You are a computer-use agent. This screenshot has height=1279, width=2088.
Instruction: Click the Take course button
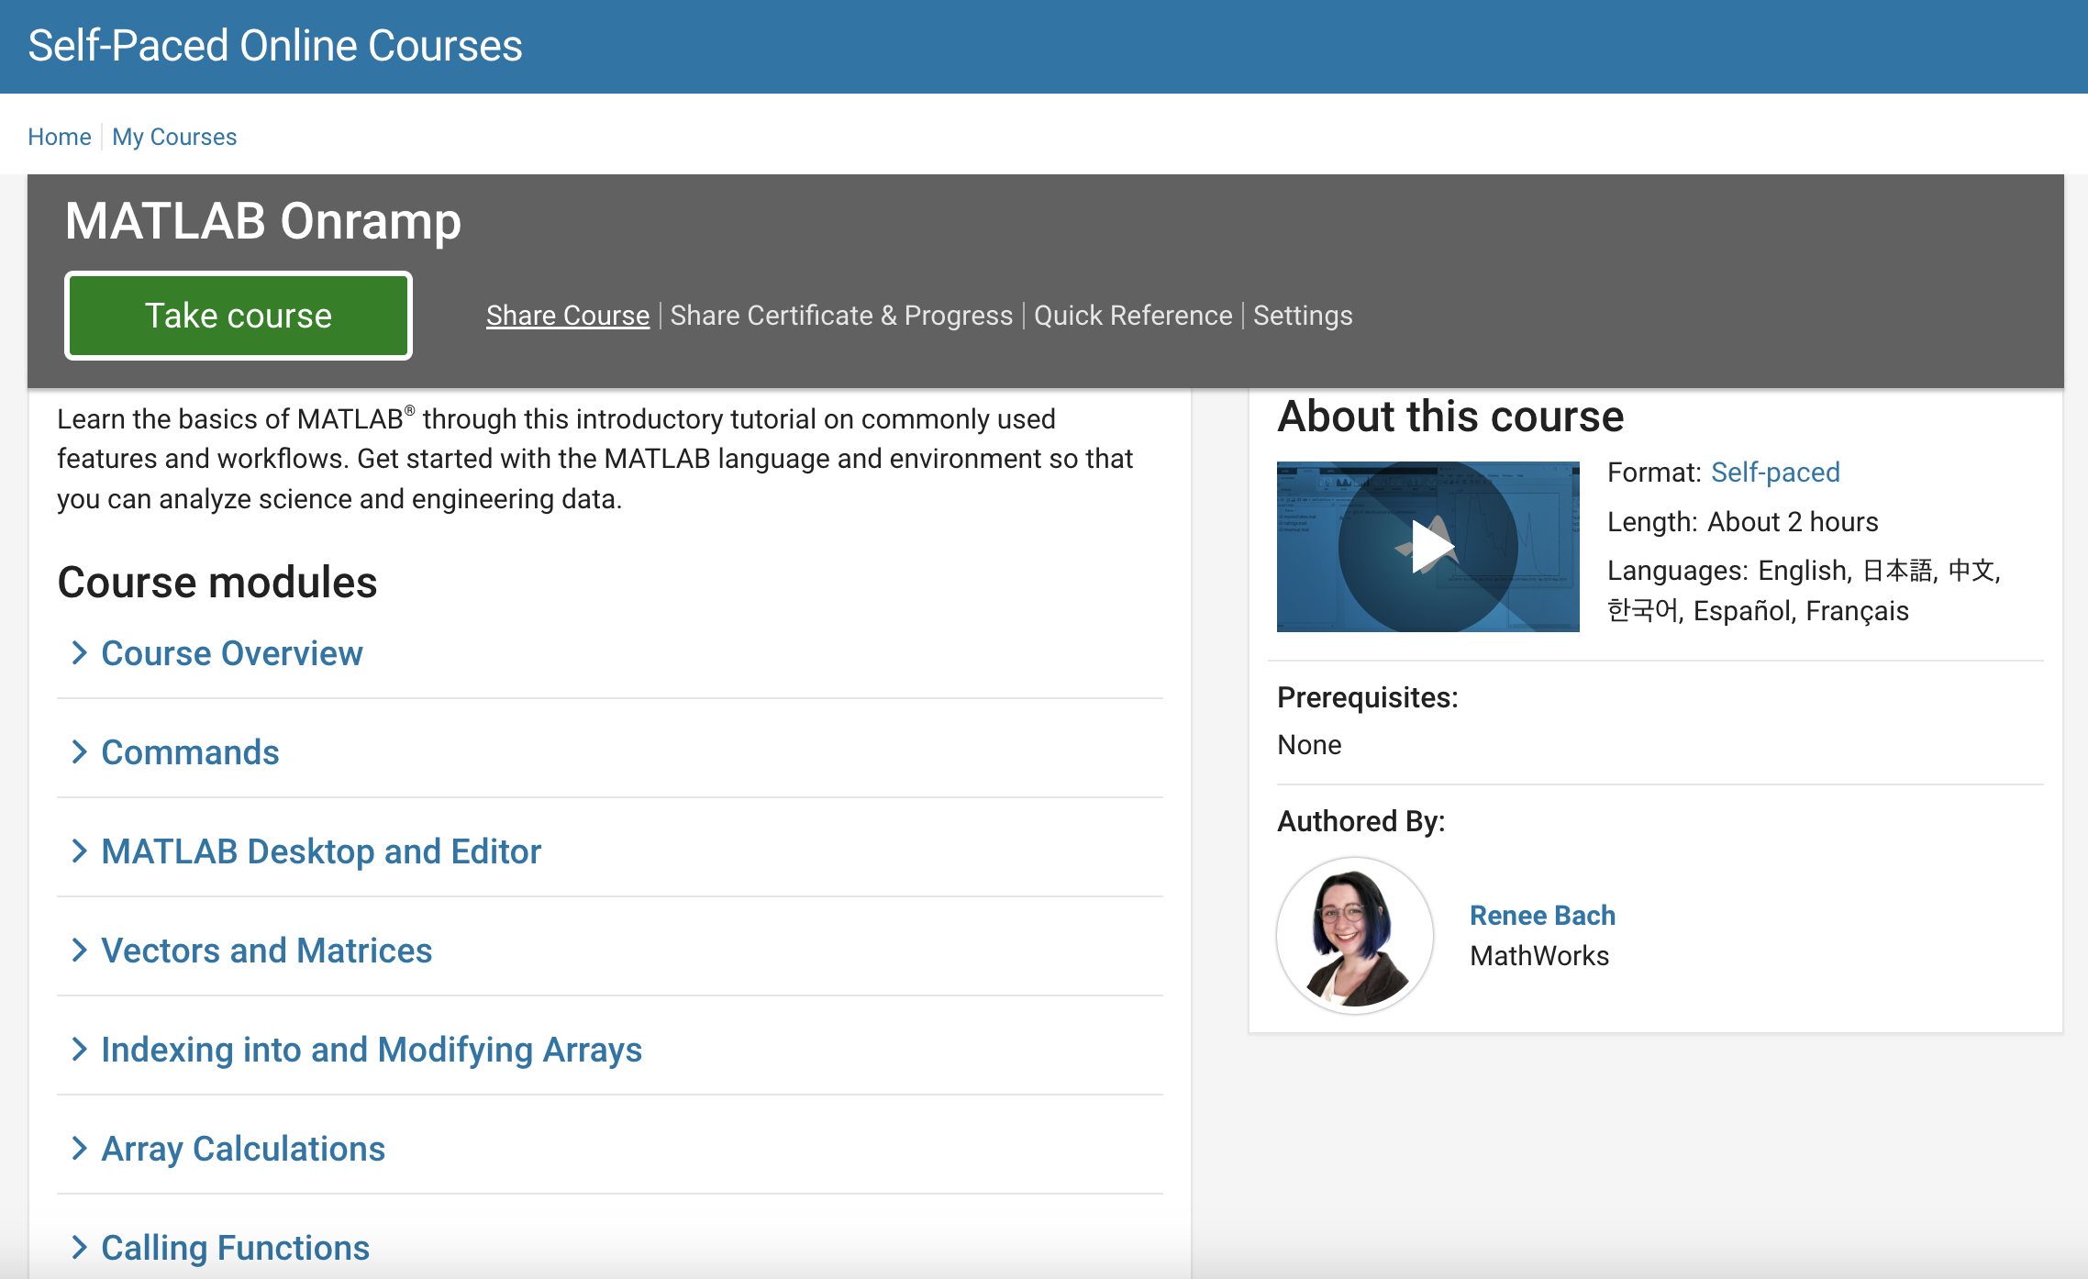click(239, 316)
